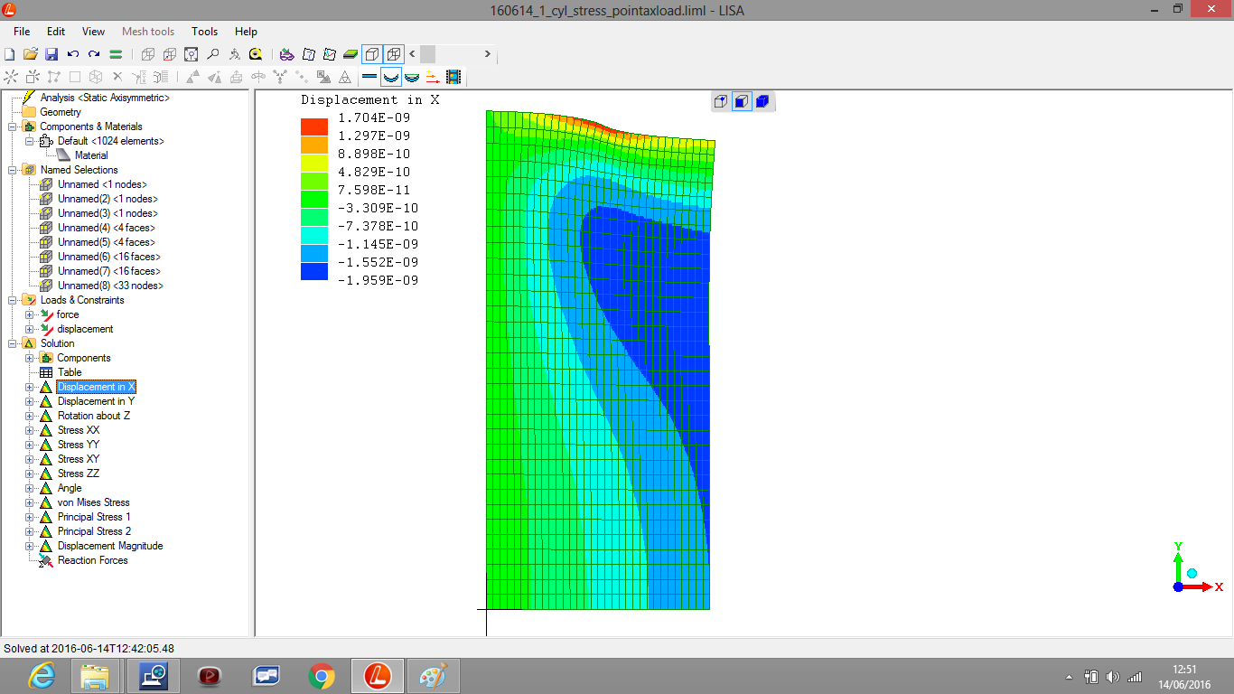
Task: Click the red legend color swatch
Action: [314, 127]
